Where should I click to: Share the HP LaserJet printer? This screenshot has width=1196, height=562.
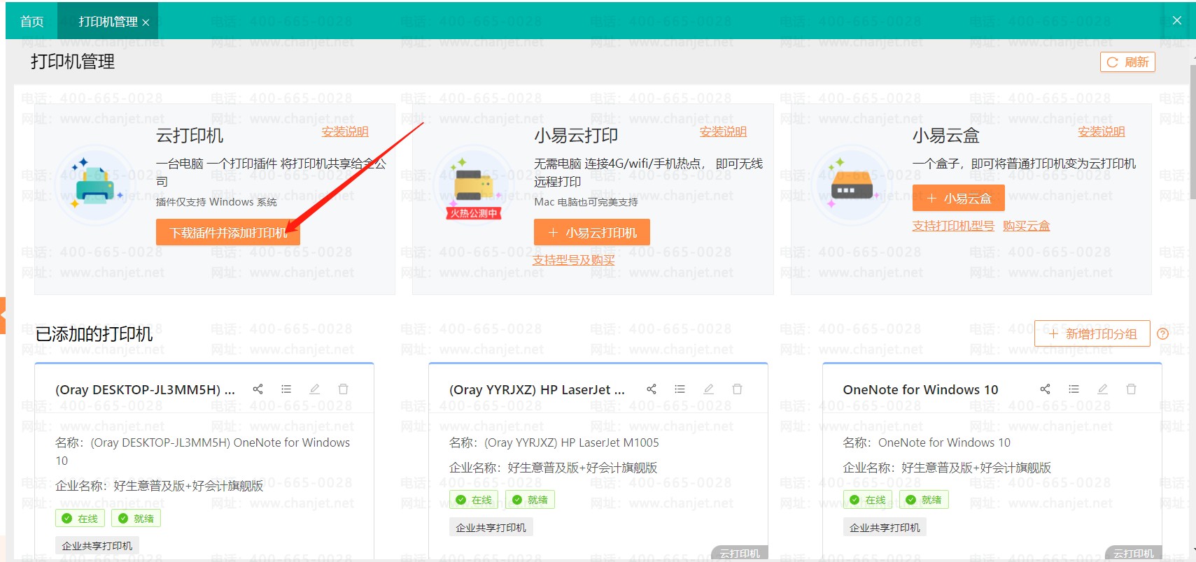[652, 389]
